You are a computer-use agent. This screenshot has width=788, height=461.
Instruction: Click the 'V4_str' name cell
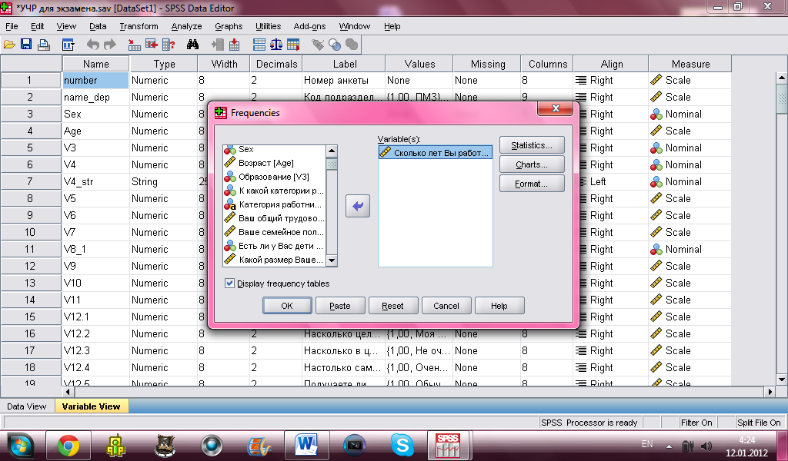pos(95,181)
